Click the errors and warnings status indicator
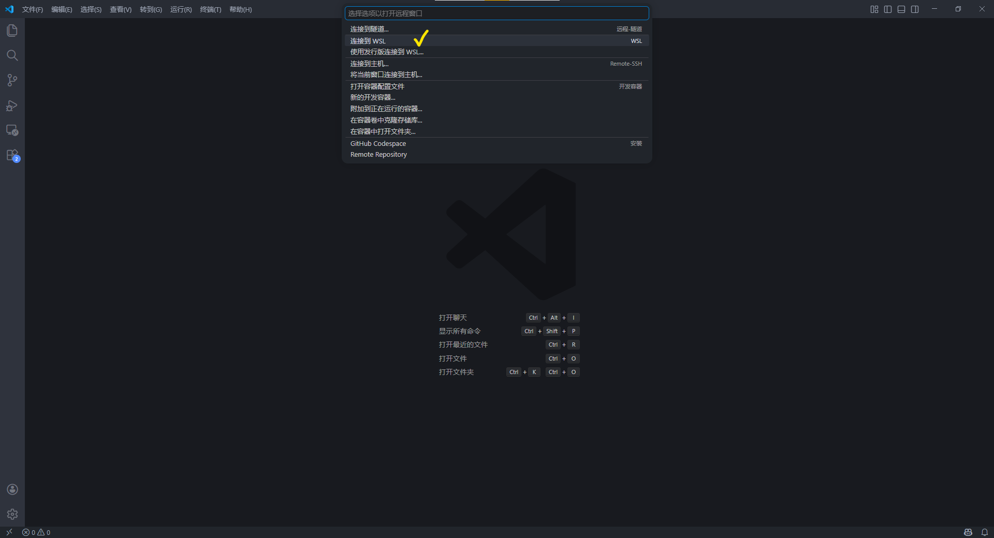The width and height of the screenshot is (994, 538). click(x=36, y=532)
